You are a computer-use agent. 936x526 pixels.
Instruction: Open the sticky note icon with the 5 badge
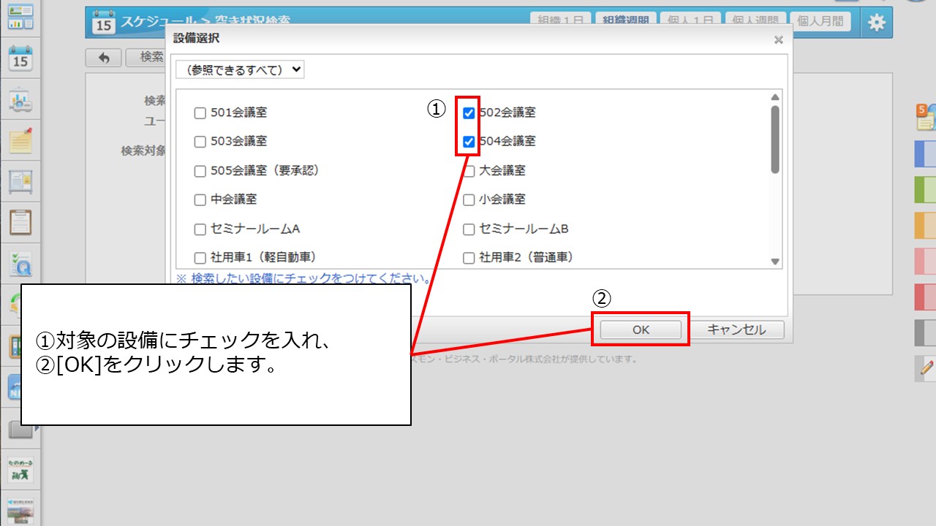click(926, 117)
